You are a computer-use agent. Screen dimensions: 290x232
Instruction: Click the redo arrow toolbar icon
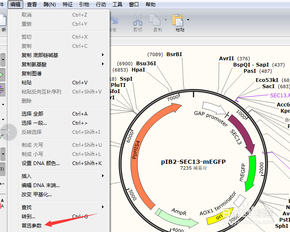tap(114, 20)
